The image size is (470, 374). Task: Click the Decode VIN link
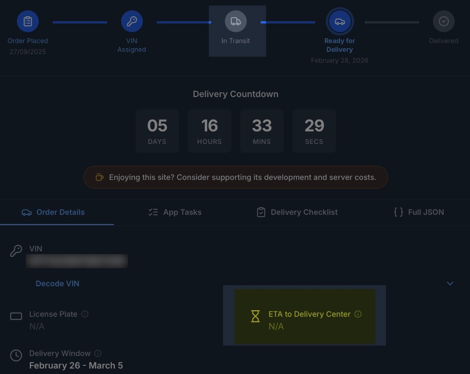click(x=58, y=284)
